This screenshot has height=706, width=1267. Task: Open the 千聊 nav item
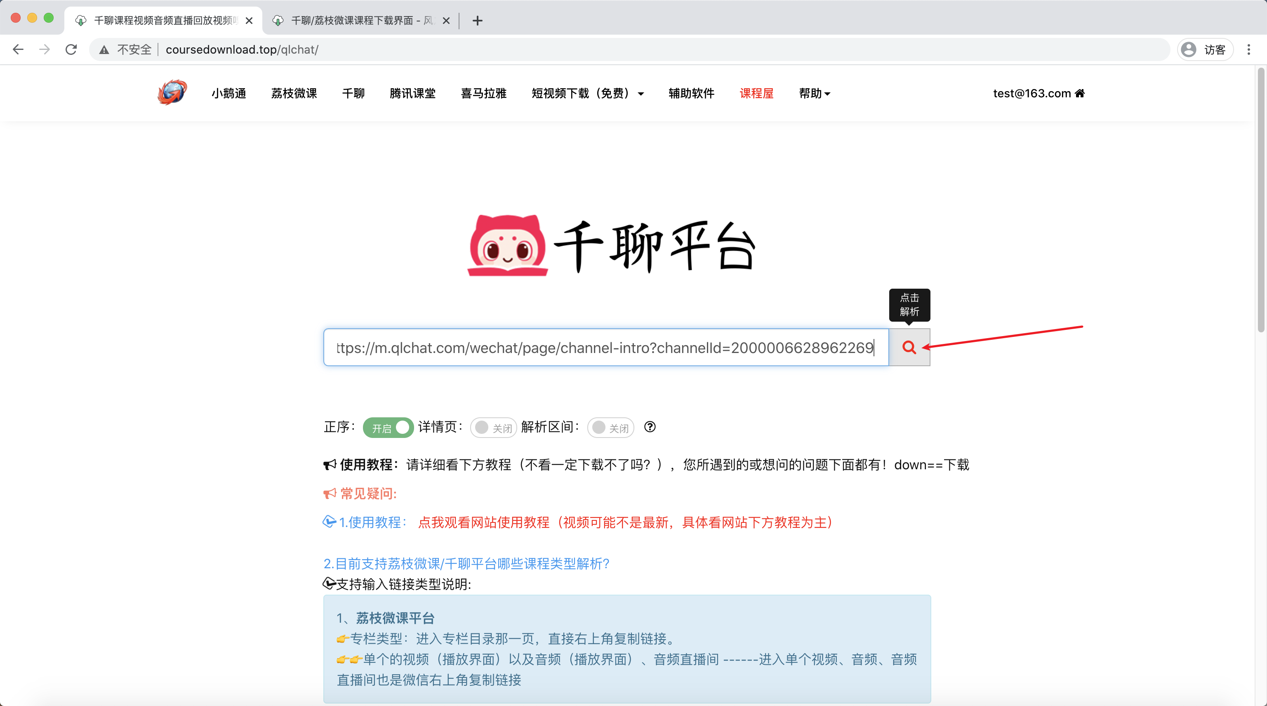pyautogui.click(x=353, y=94)
